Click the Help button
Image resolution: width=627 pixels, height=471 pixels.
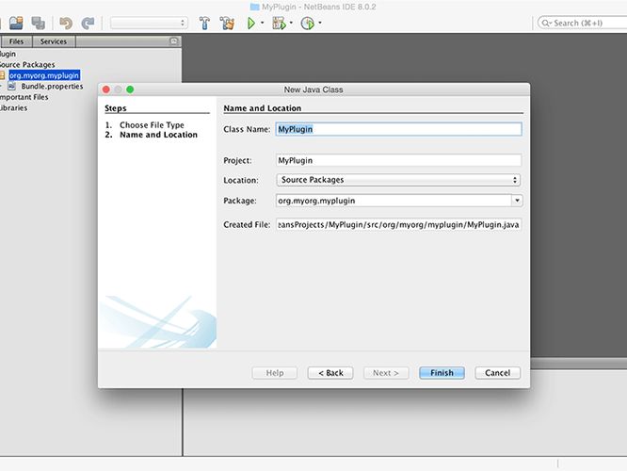point(275,373)
